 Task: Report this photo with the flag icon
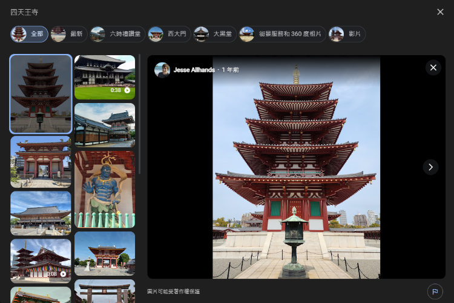click(435, 291)
